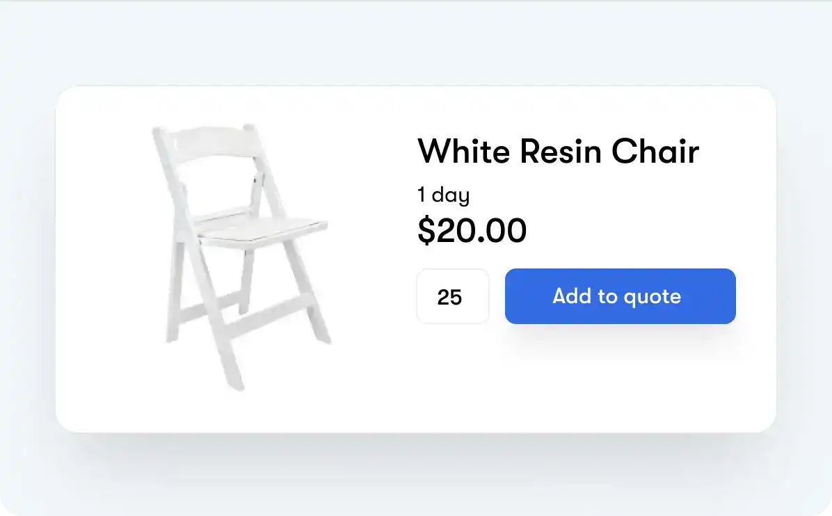Place cursor in the 25 quantity box
The height and width of the screenshot is (516, 832).
pos(452,296)
